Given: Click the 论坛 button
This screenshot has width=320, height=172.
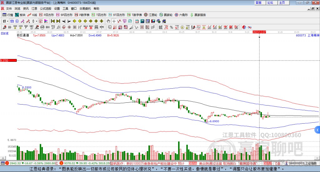Looking at the screenshot, I should (x=270, y=2).
